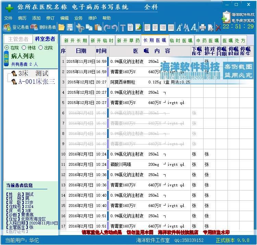Click the green cross app logo
Screen dimensions: 257x245
pyautogui.click(x=10, y=8)
